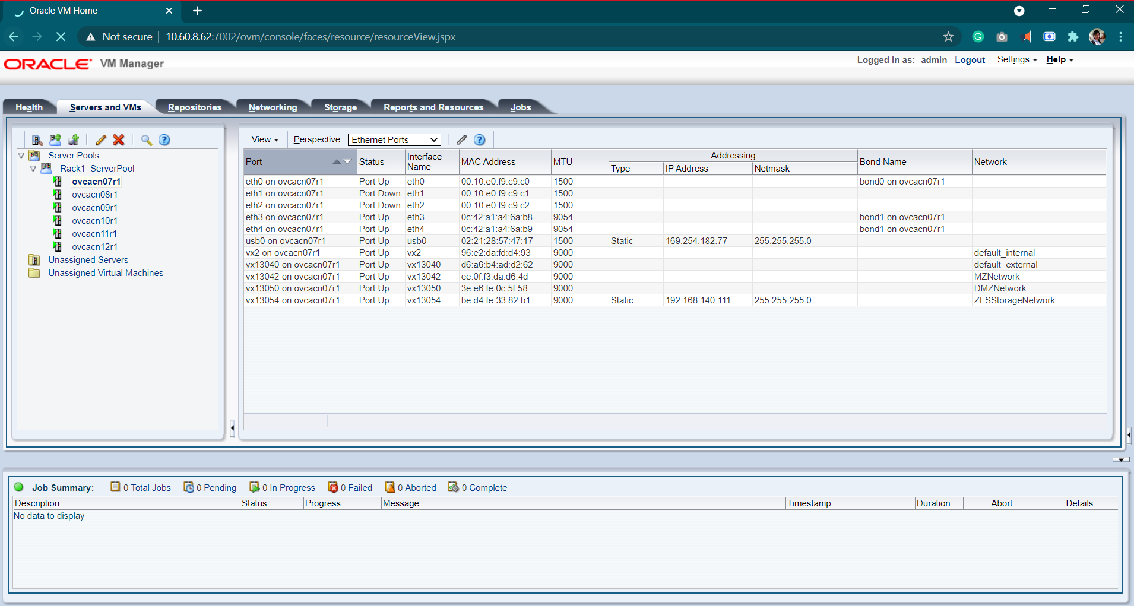This screenshot has width=1134, height=606.
Task: Select the vx13054 on ovcacn07r1 port row
Action: [674, 300]
